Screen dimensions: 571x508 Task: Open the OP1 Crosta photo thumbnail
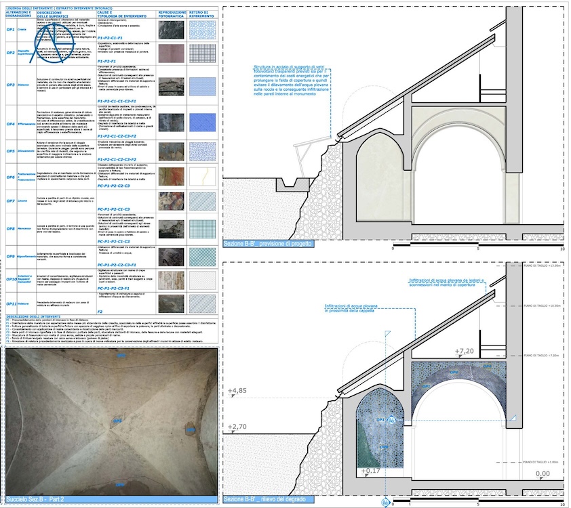coord(170,30)
